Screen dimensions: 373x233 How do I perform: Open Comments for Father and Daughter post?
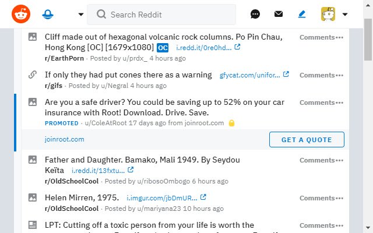click(x=317, y=160)
